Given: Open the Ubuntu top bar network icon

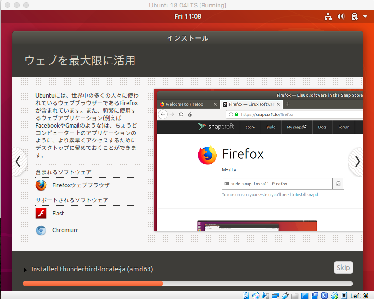Looking at the screenshot, I should tap(328, 16).
